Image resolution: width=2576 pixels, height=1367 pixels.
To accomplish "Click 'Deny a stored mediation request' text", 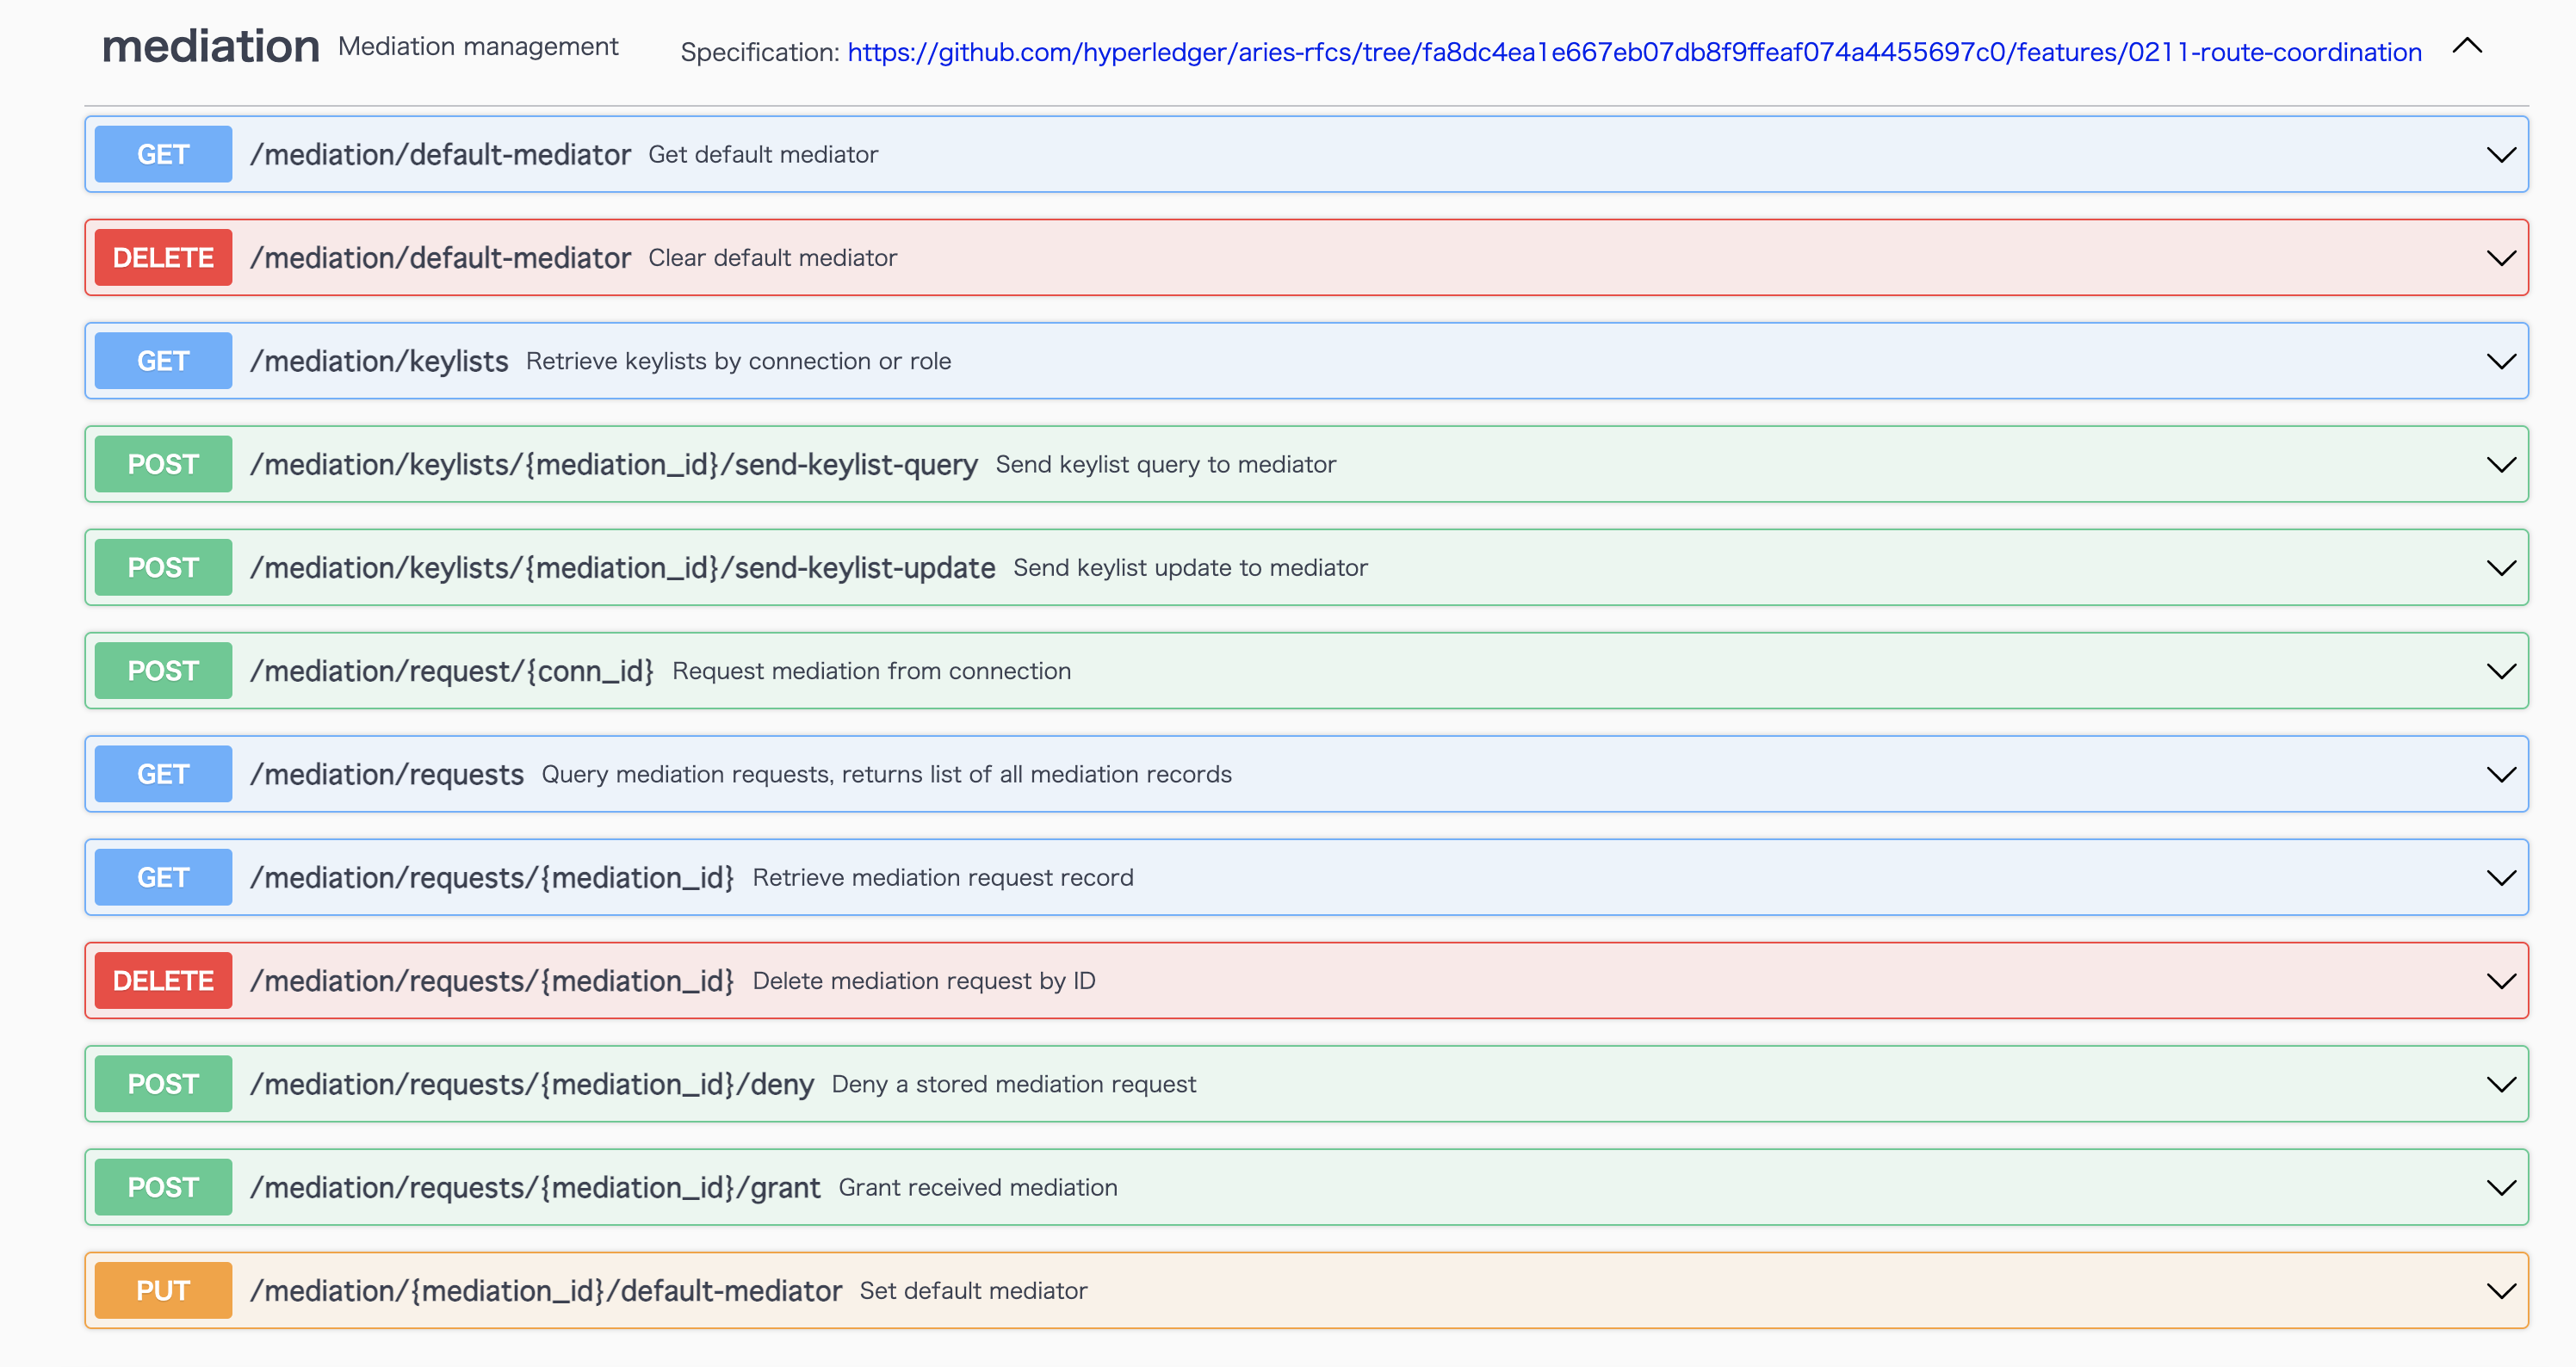I will pyautogui.click(x=1013, y=1085).
